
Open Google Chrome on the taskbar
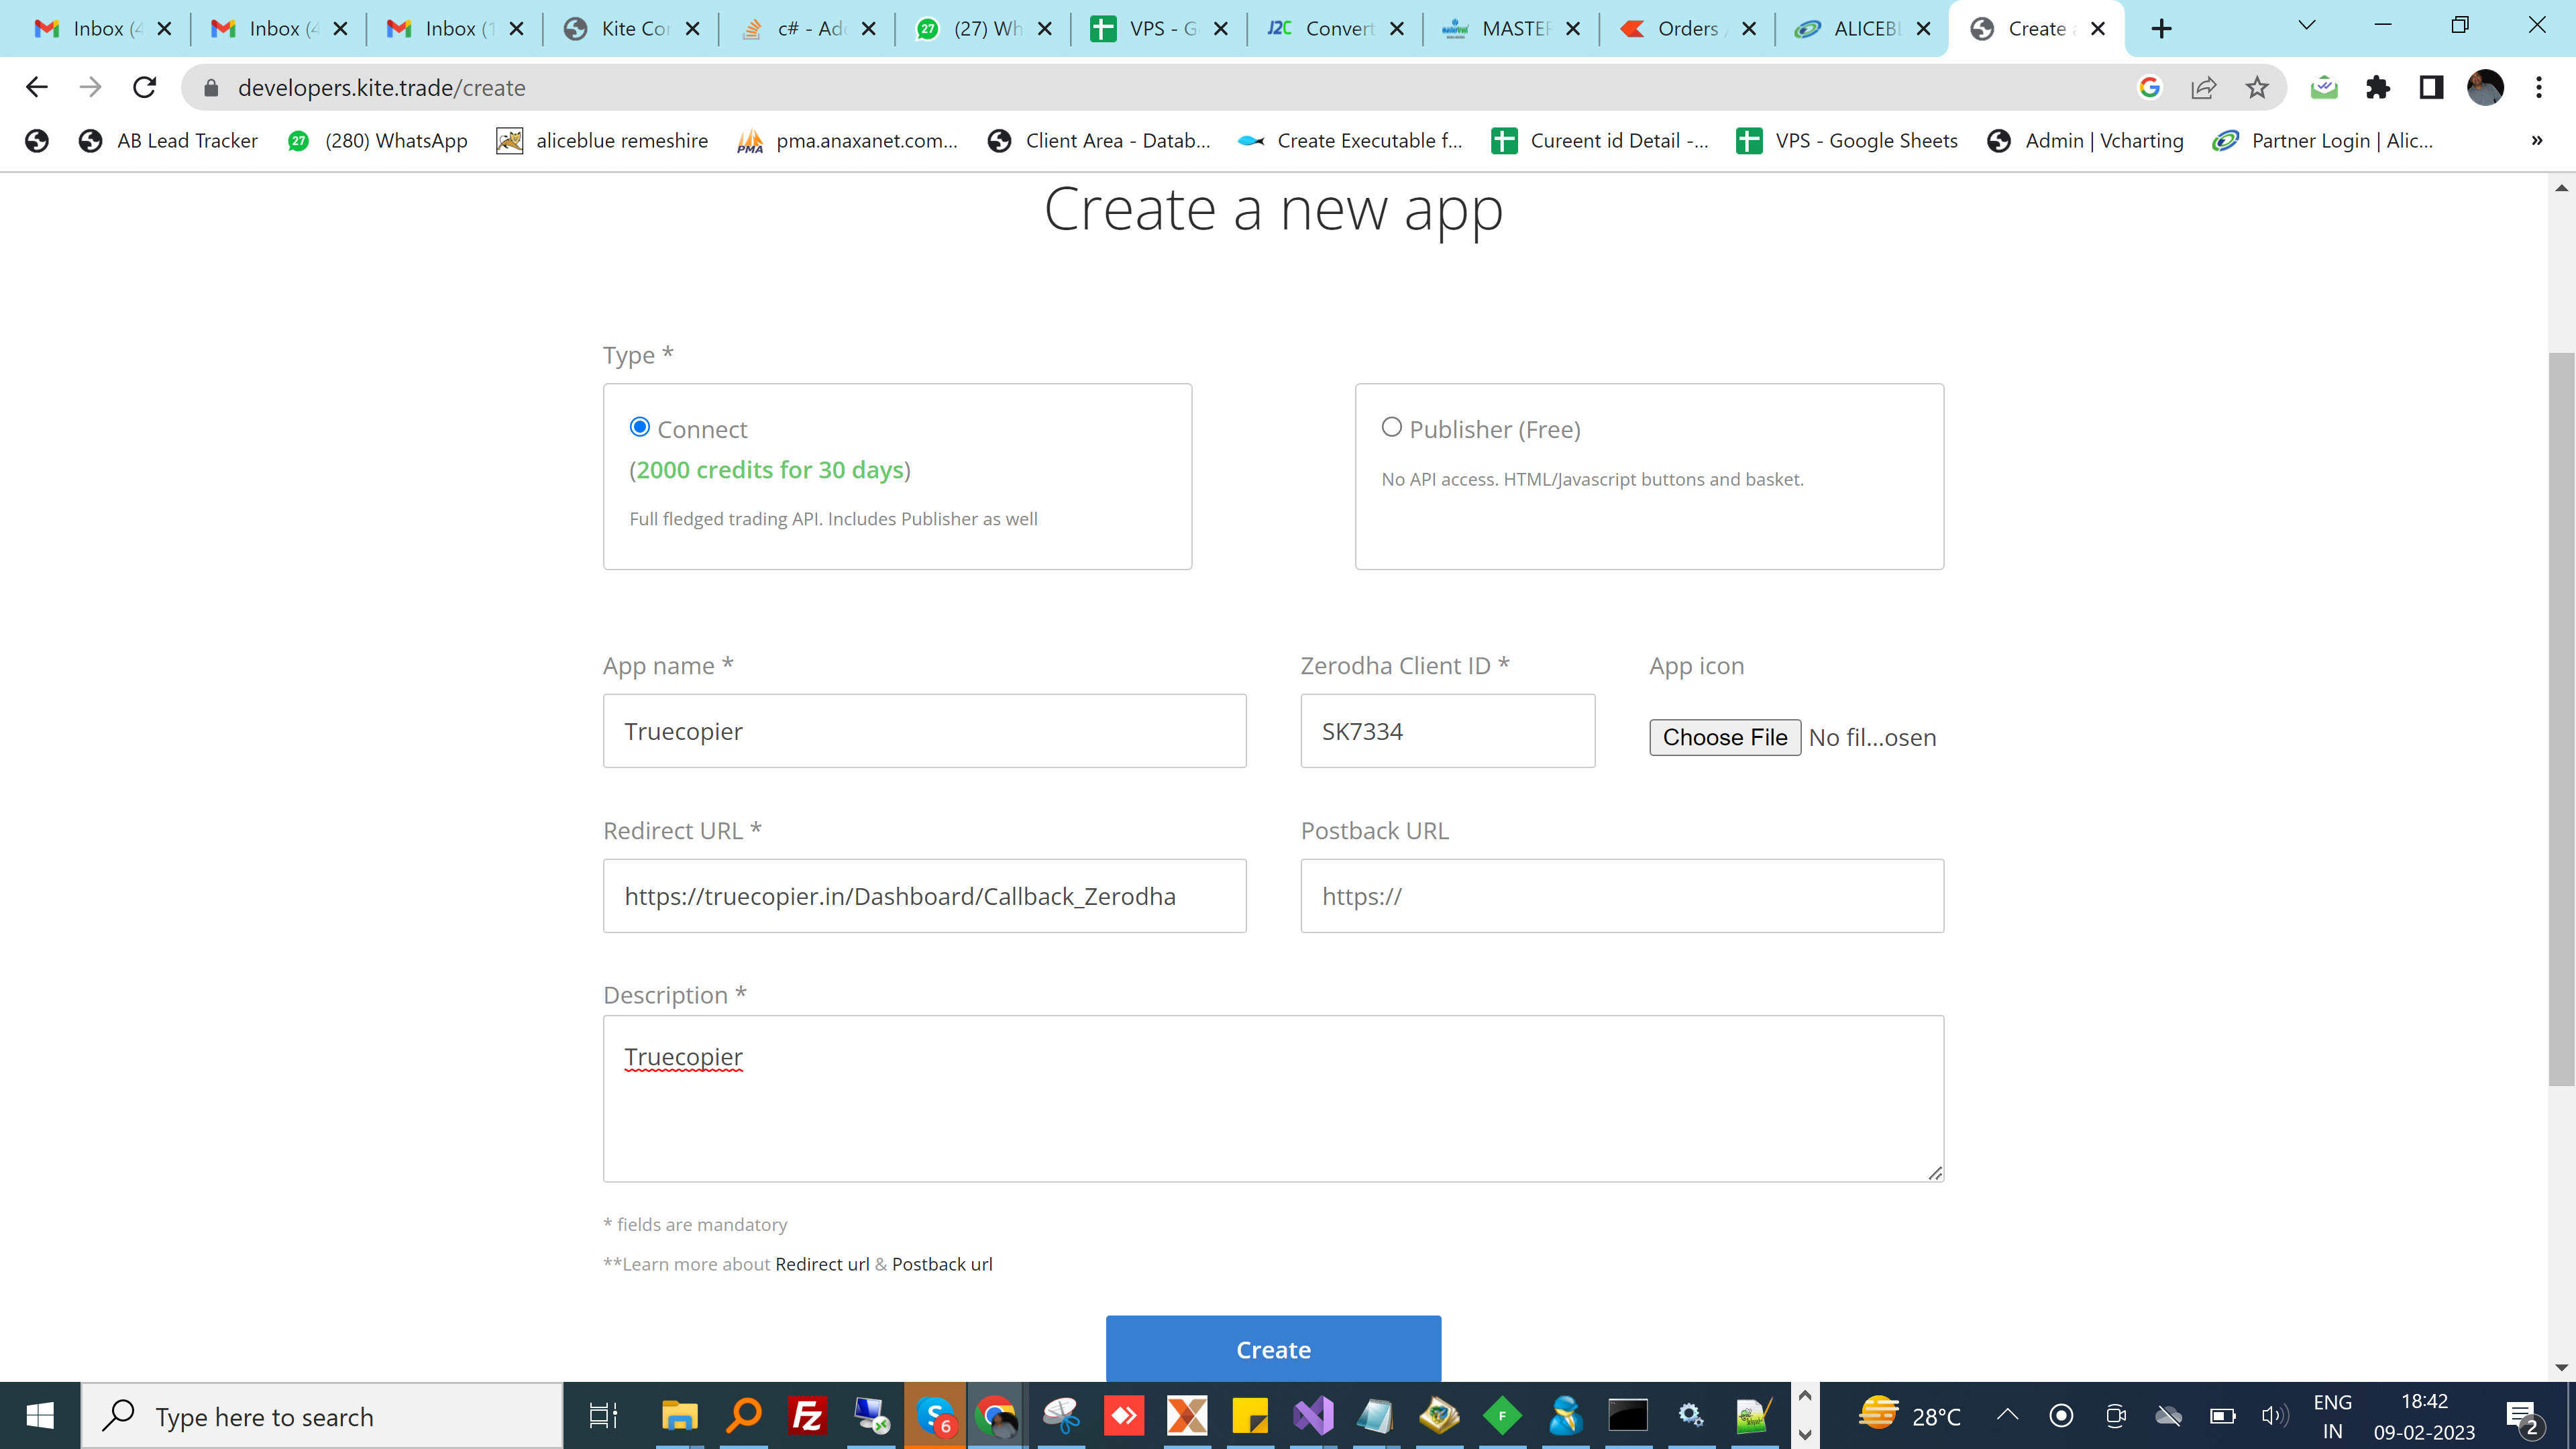coord(996,1416)
